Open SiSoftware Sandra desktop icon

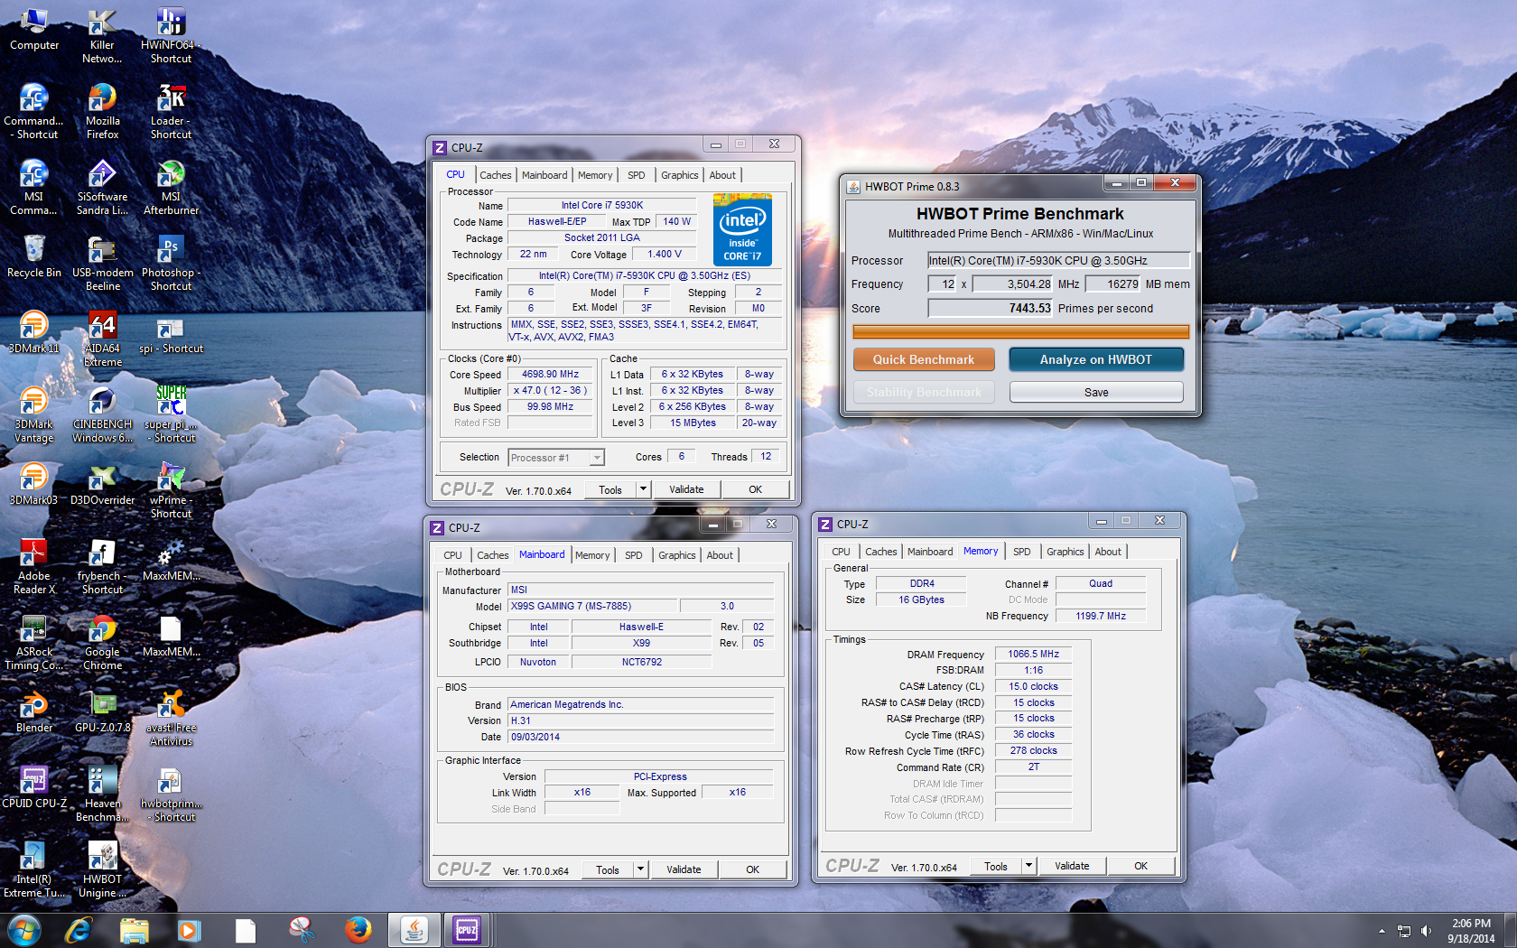[x=102, y=188]
